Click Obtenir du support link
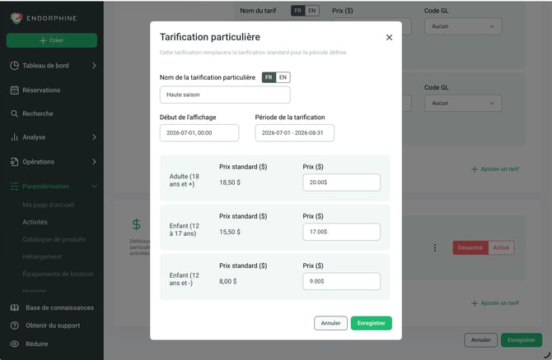 click(53, 326)
